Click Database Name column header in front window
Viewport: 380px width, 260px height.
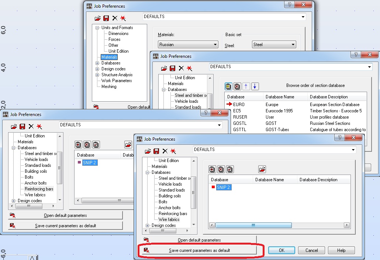point(274,180)
